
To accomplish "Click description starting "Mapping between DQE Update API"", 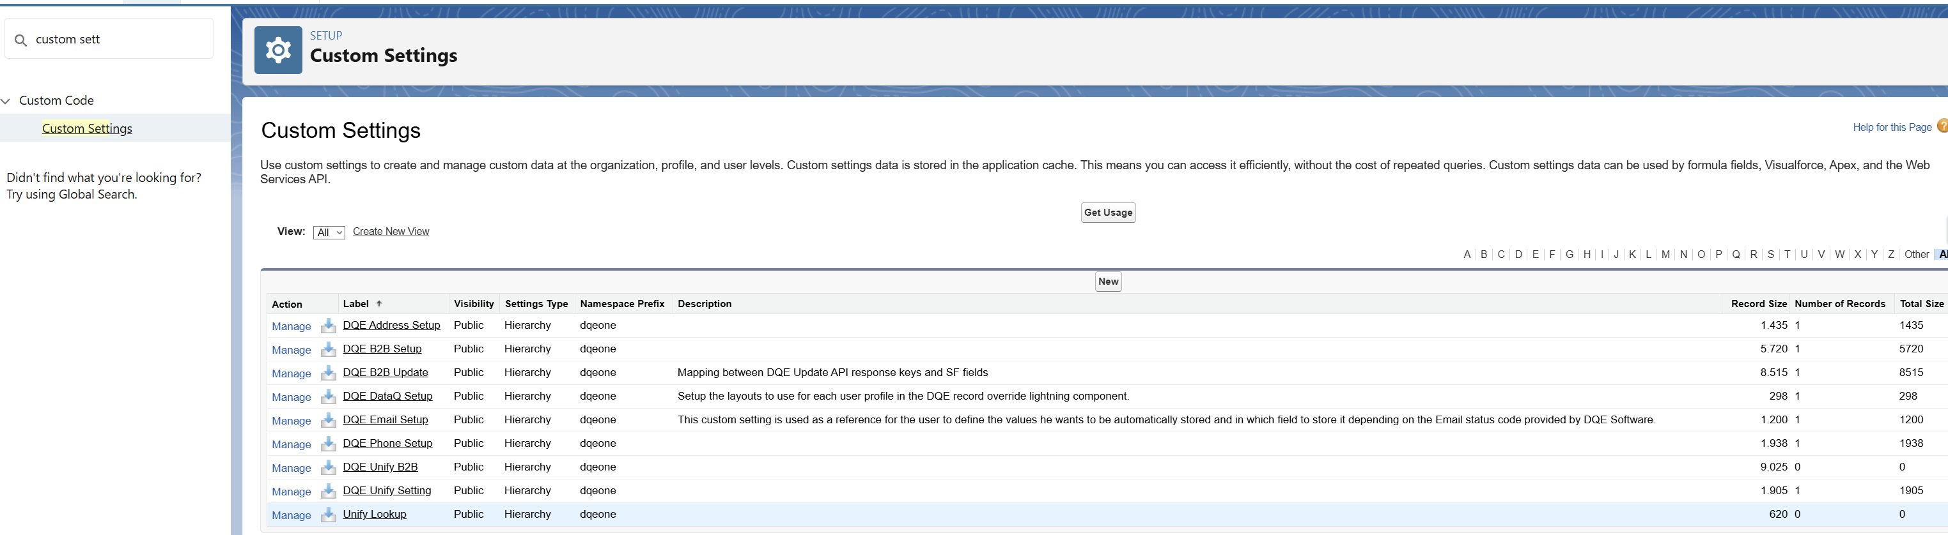I will pyautogui.click(x=832, y=373).
